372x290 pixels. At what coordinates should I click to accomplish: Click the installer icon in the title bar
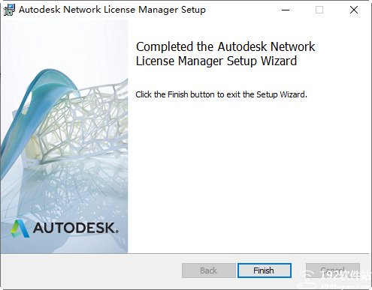(9, 10)
